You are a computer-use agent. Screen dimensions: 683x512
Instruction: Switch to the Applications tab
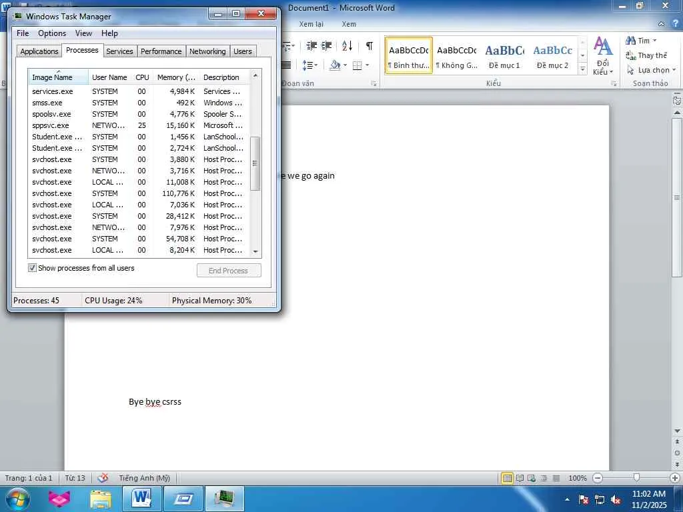click(x=39, y=51)
